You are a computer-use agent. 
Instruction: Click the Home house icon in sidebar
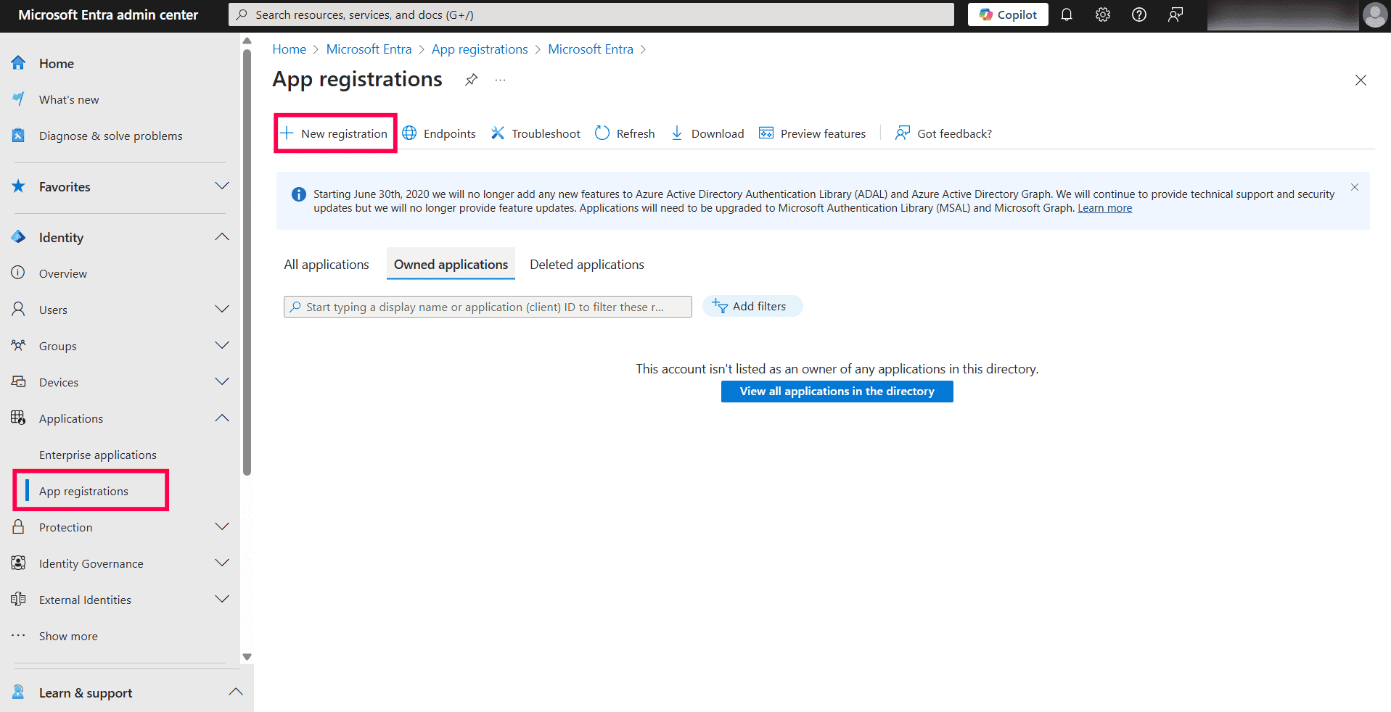point(18,63)
